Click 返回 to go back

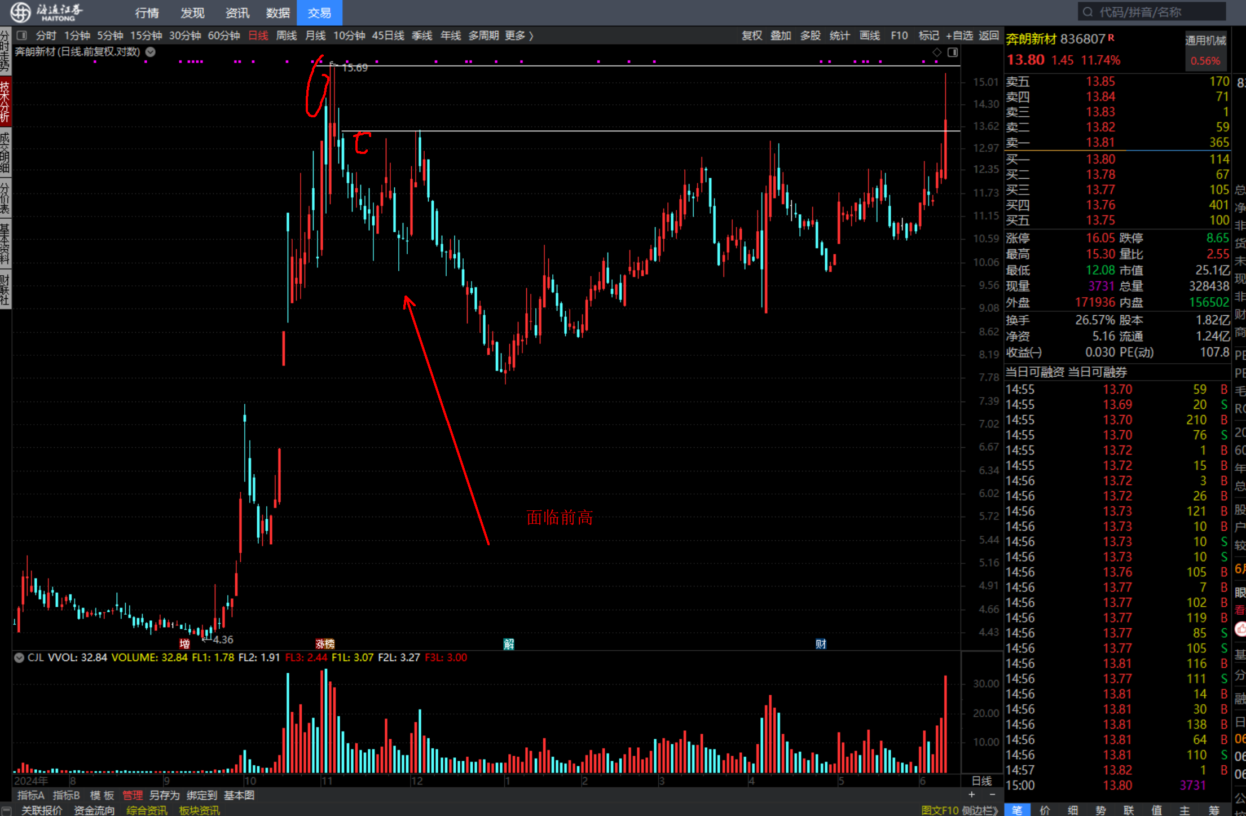(x=989, y=36)
